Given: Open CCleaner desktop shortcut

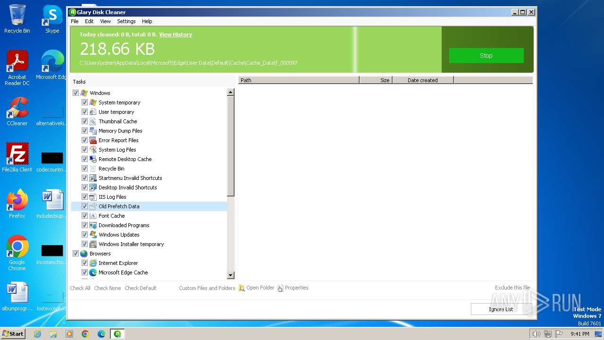Looking at the screenshot, I should 17,111.
